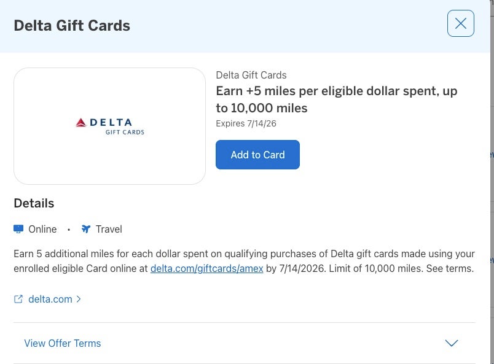Select the Earn +5 miles offer headline
Viewport: 494px width, 364px height.
click(x=336, y=99)
